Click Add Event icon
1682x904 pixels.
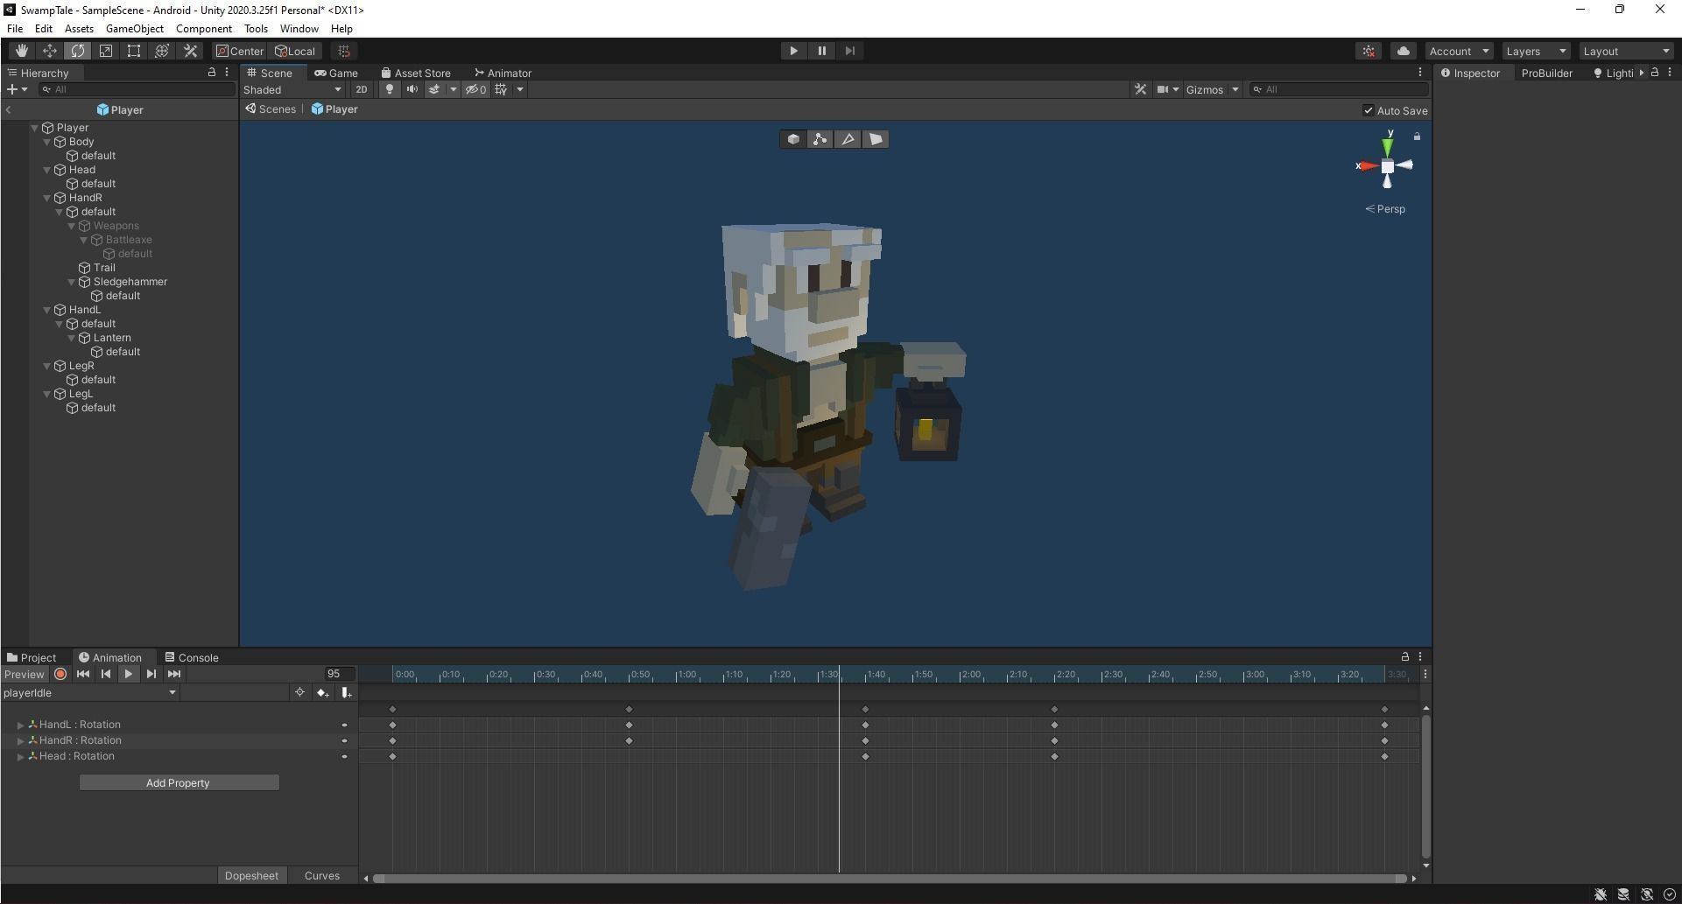(347, 692)
